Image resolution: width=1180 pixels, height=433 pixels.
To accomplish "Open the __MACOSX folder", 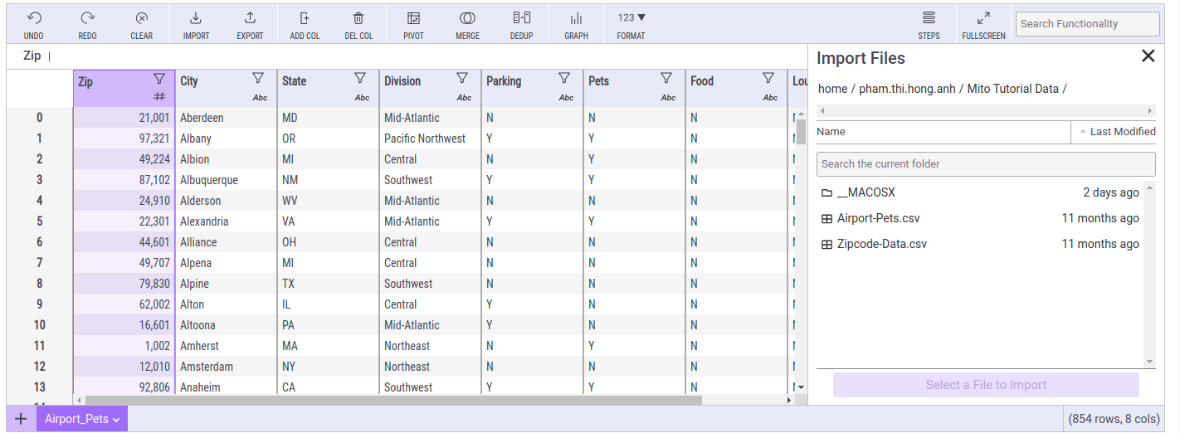I will point(865,192).
